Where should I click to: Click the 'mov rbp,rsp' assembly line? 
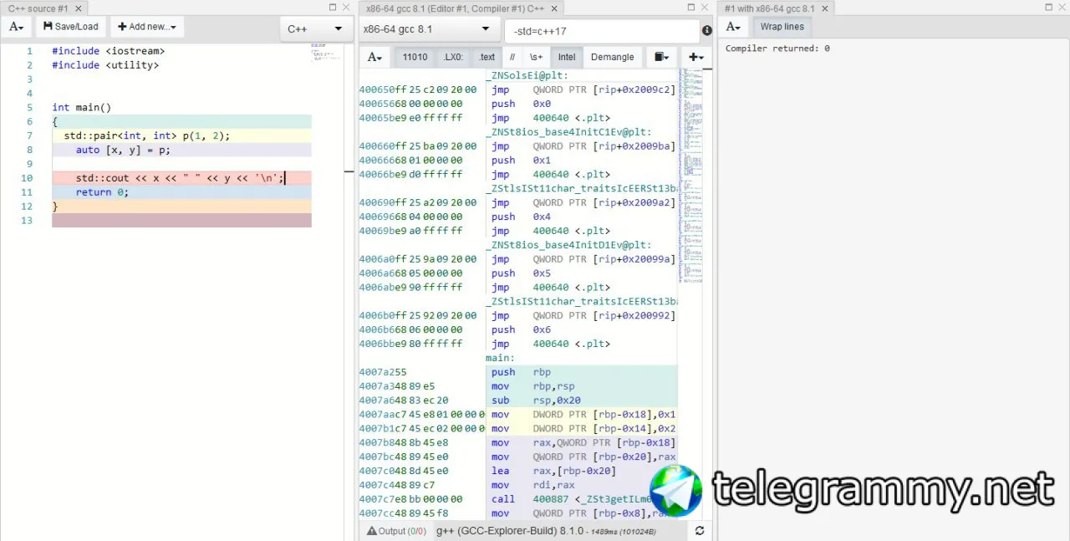(x=533, y=386)
